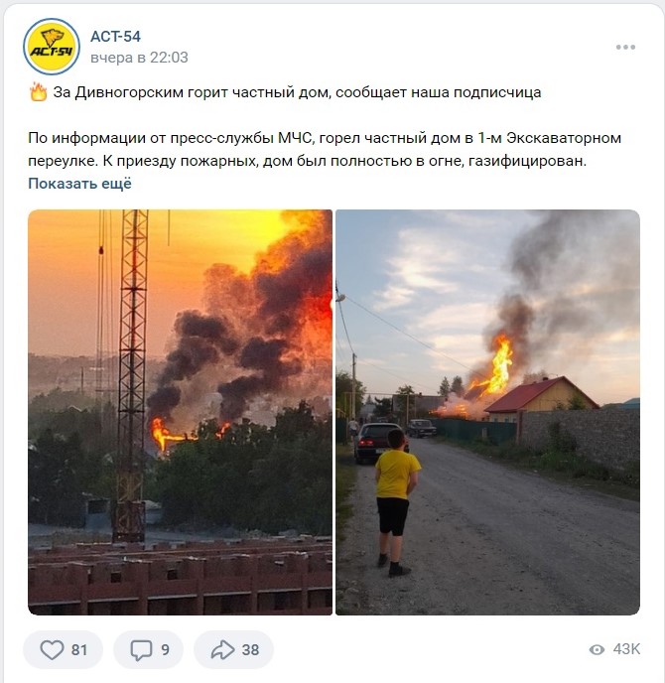Click the fire emoji in post text
Screen dimensions: 665x683
click(39, 92)
